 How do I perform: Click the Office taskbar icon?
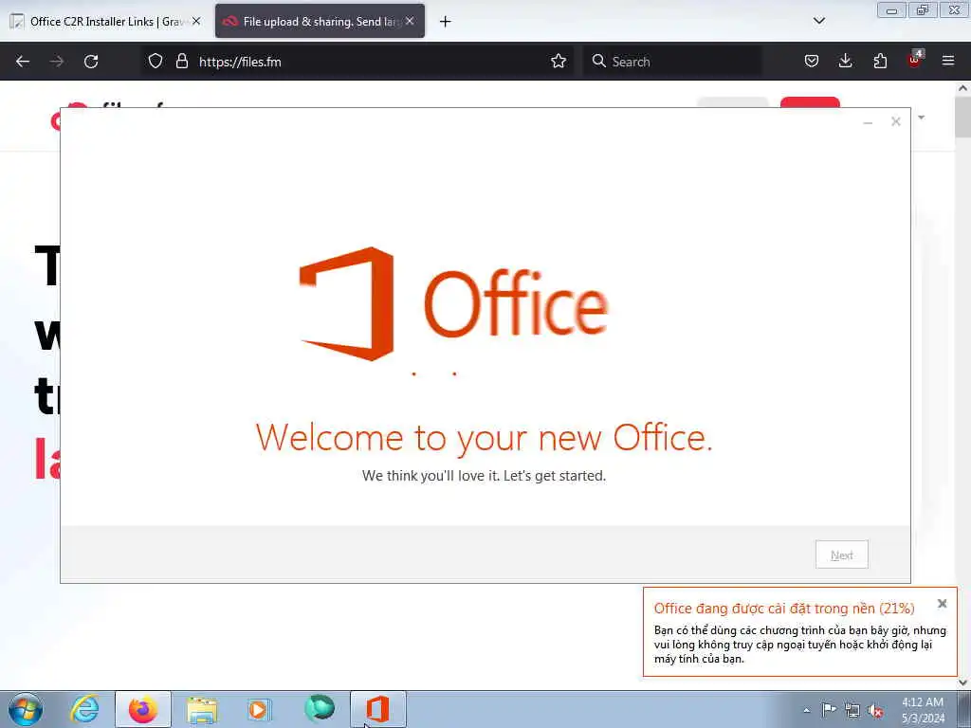tap(377, 709)
